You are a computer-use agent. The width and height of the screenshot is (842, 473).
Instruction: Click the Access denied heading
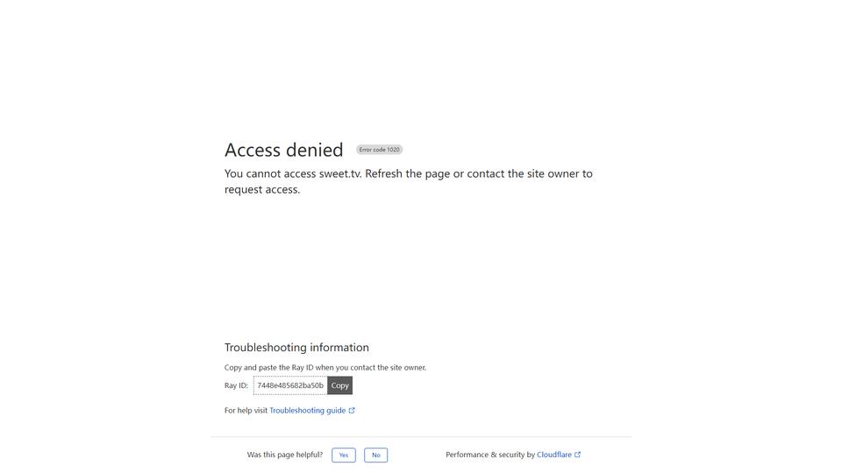pyautogui.click(x=283, y=150)
